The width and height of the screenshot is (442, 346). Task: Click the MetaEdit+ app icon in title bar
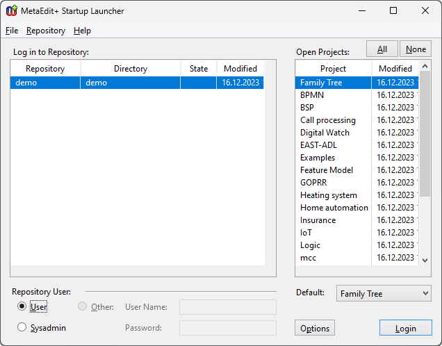[12, 10]
